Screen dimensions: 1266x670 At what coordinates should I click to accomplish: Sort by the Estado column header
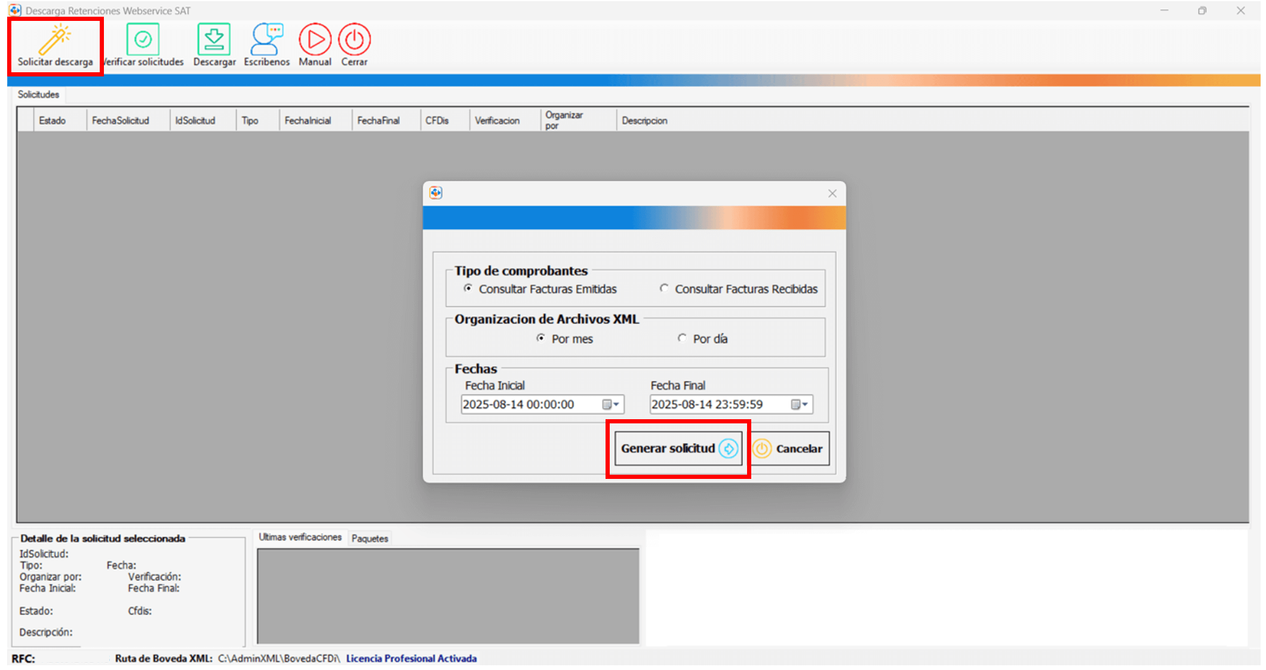[60, 121]
